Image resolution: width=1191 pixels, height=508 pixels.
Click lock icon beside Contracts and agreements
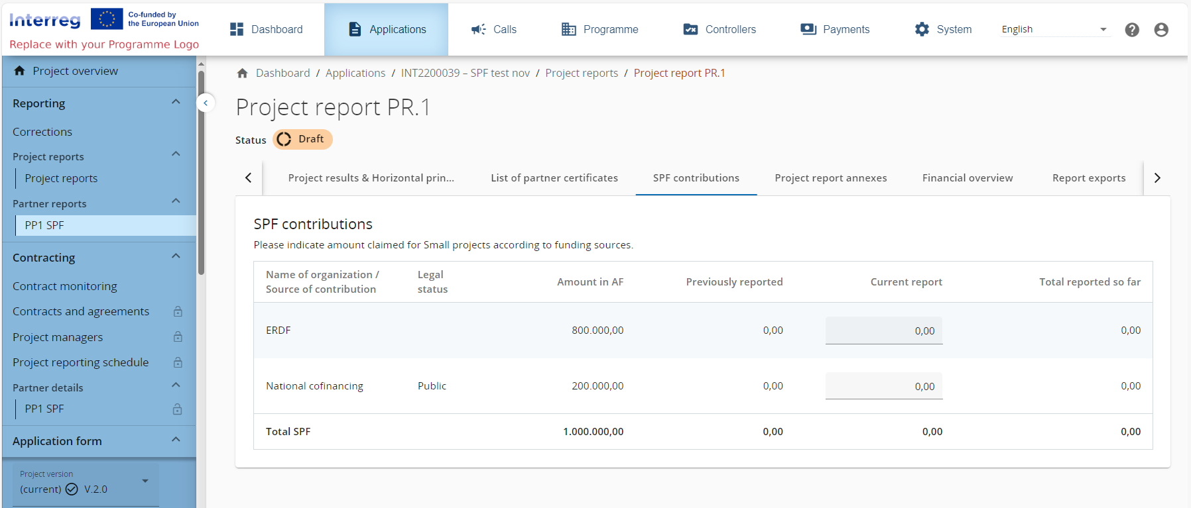tap(178, 311)
